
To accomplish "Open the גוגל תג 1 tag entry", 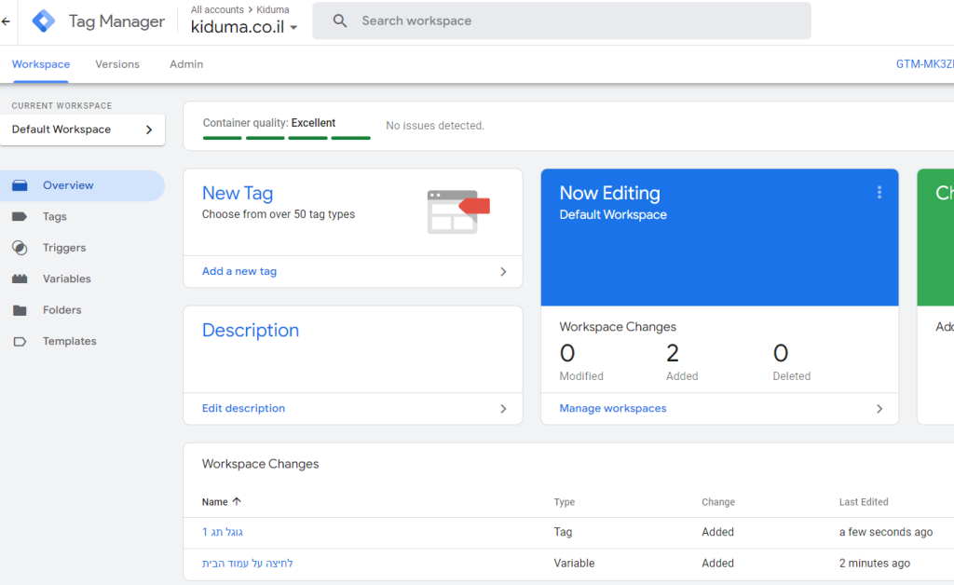I will point(223,533).
